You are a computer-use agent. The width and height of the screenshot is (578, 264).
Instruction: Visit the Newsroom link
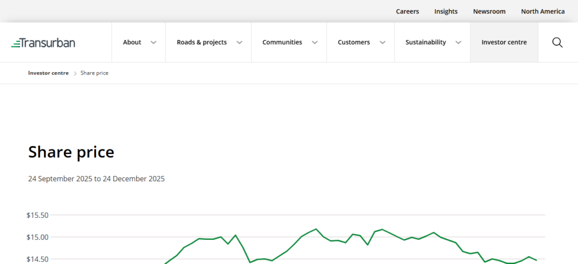tap(489, 11)
